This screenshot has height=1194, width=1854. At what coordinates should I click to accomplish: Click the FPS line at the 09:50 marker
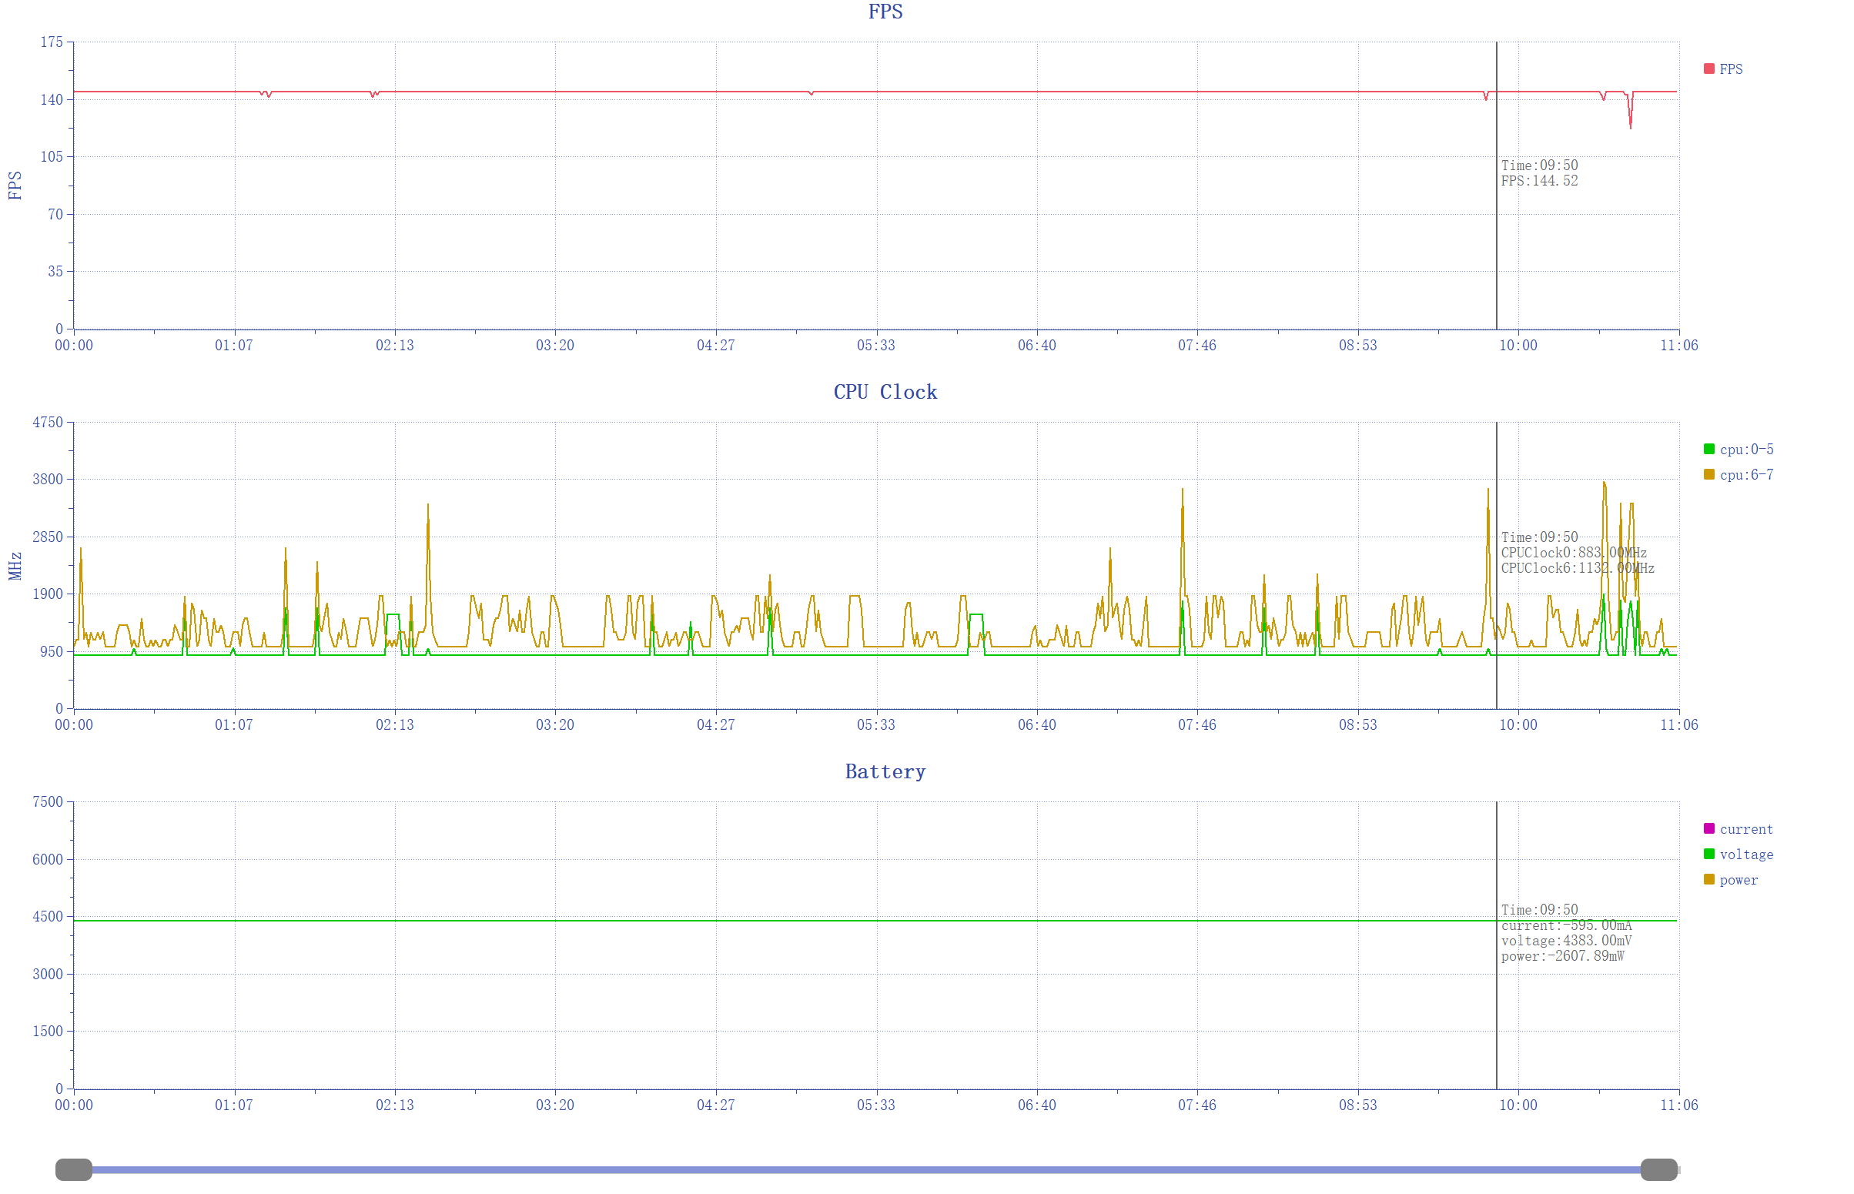tap(1496, 92)
